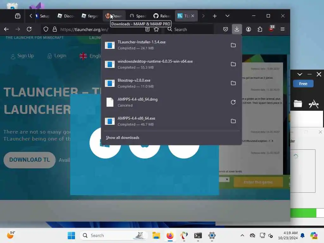This screenshot has height=243, width=324.
Task: Open the extension with 33 badge
Action: click(x=271, y=29)
